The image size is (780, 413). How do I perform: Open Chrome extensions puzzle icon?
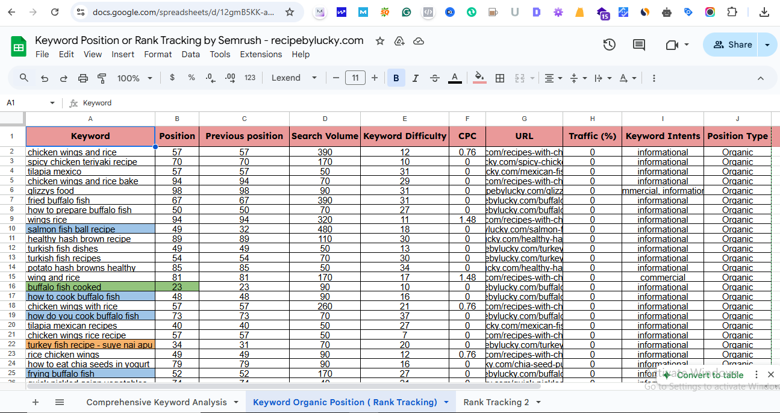732,12
